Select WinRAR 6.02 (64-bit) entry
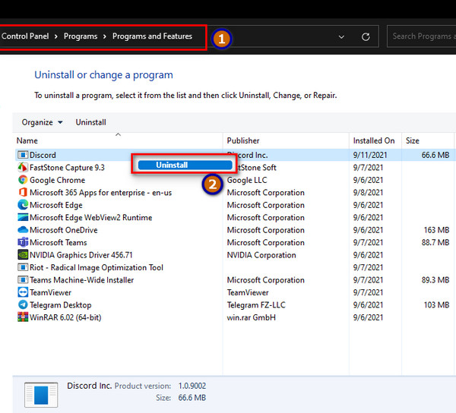The image size is (456, 413). click(x=65, y=317)
